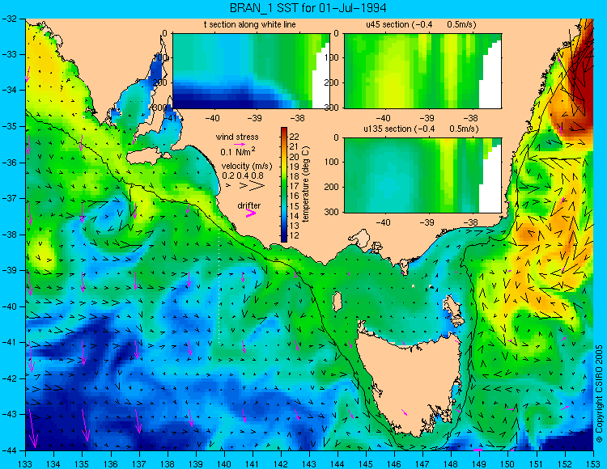Open the t section temperature inset plot
607x469 pixels.
point(251,71)
